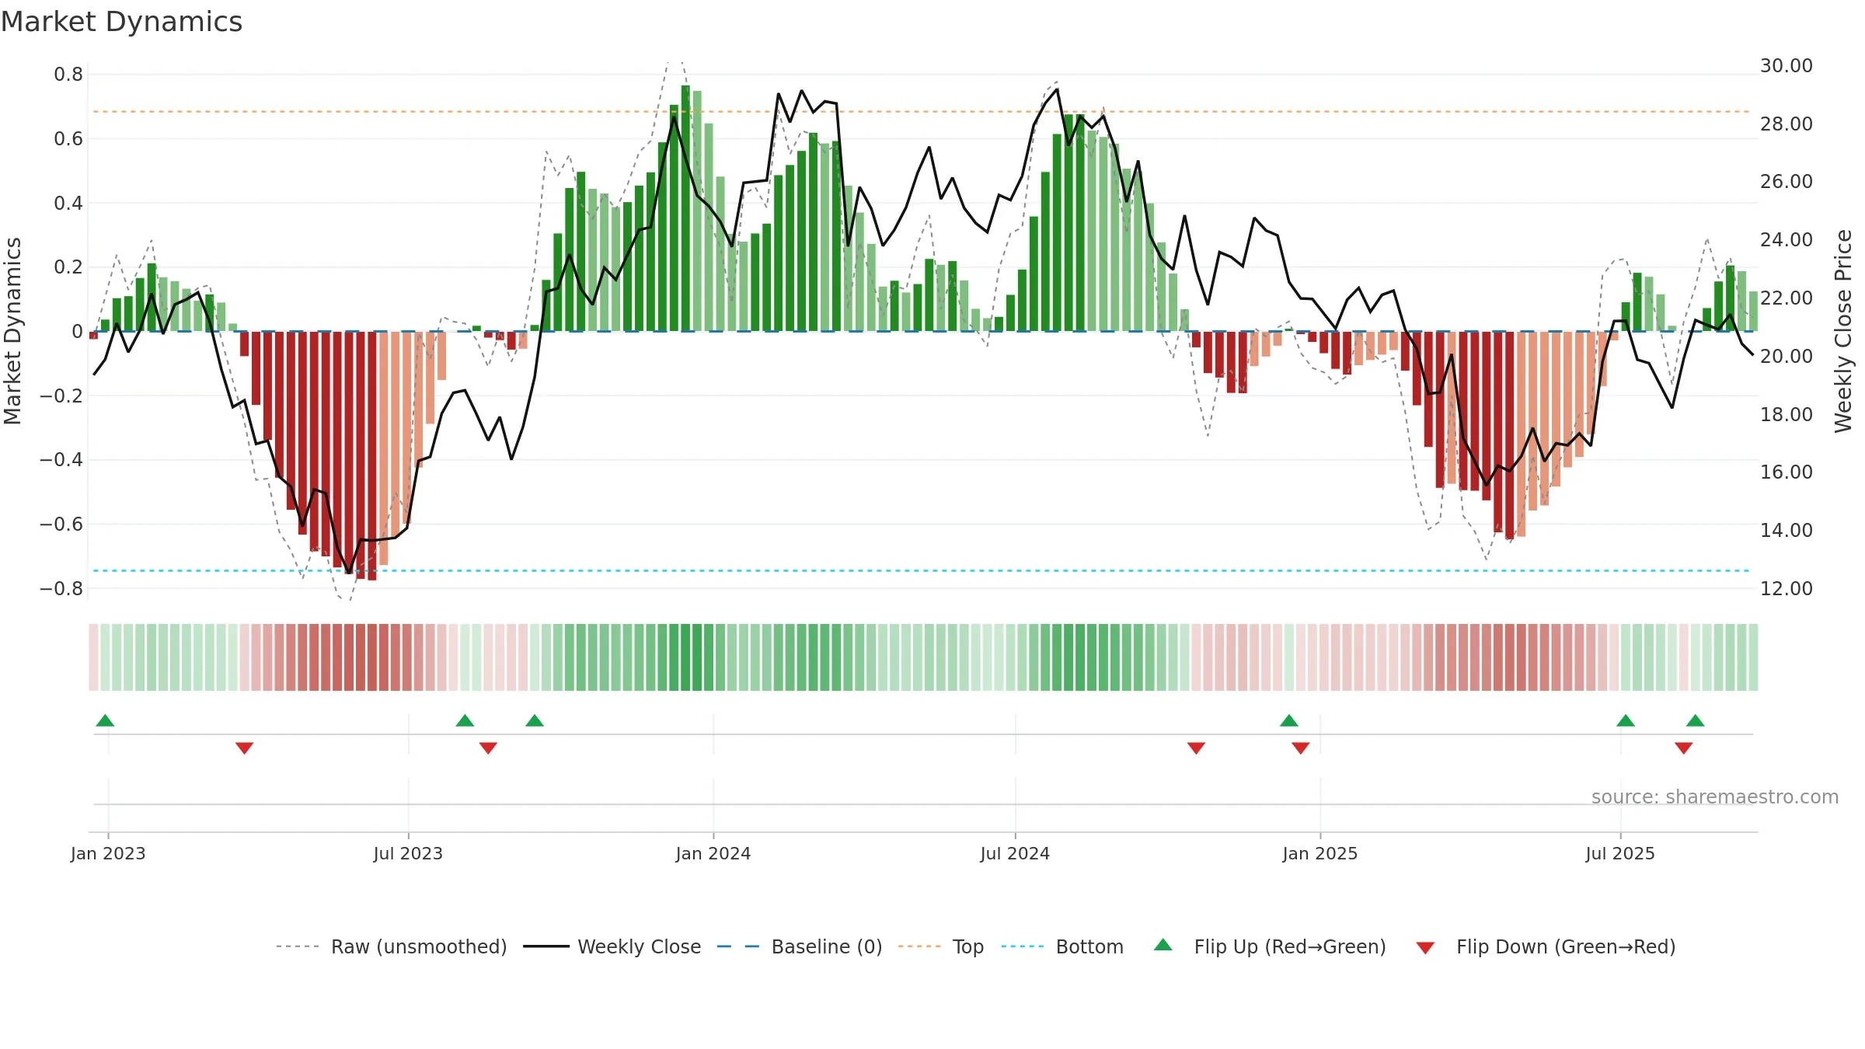This screenshot has height=1049, width=1865.
Task: Pick the green flip-up marker in mid September 2023
Action: coord(535,720)
